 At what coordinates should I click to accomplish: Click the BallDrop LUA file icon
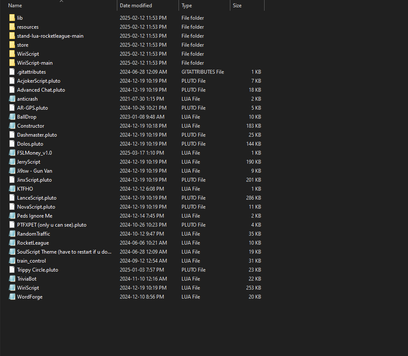pos(12,117)
